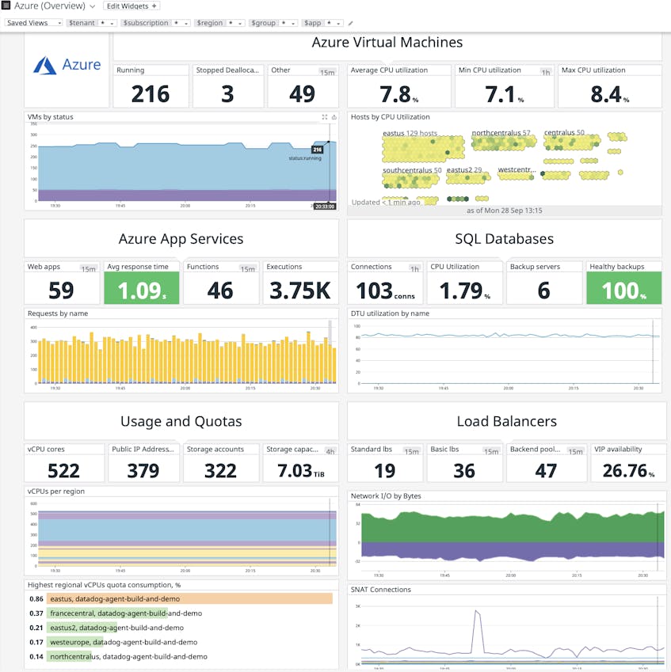Viewport: 671px width, 672px height.
Task: Click the SQL Databases section header
Action: [504, 239]
